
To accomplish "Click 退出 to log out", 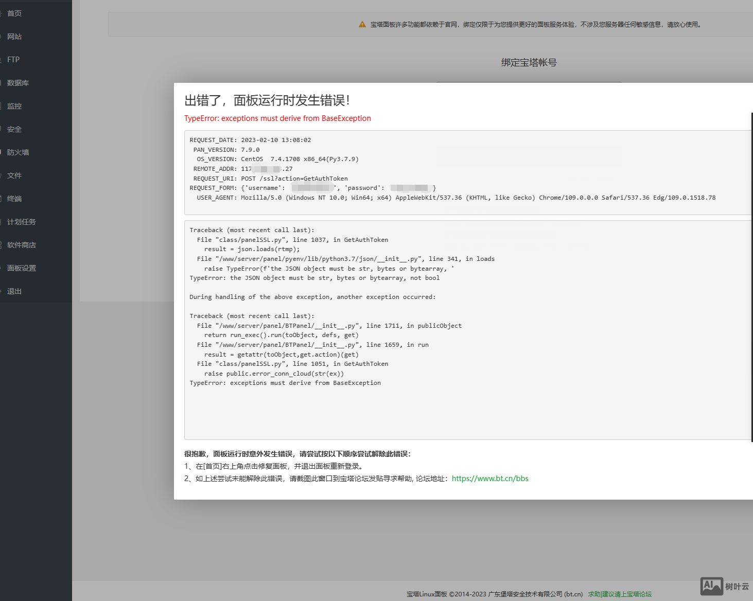I will [14, 291].
